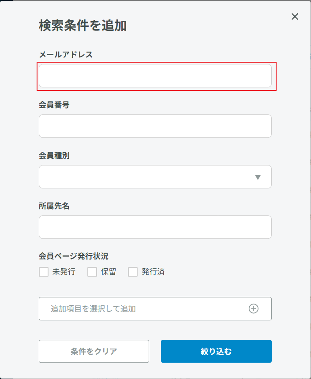Image resolution: width=311 pixels, height=379 pixels.
Task: Click the 発行済 checkbox label text
Action: click(x=153, y=272)
